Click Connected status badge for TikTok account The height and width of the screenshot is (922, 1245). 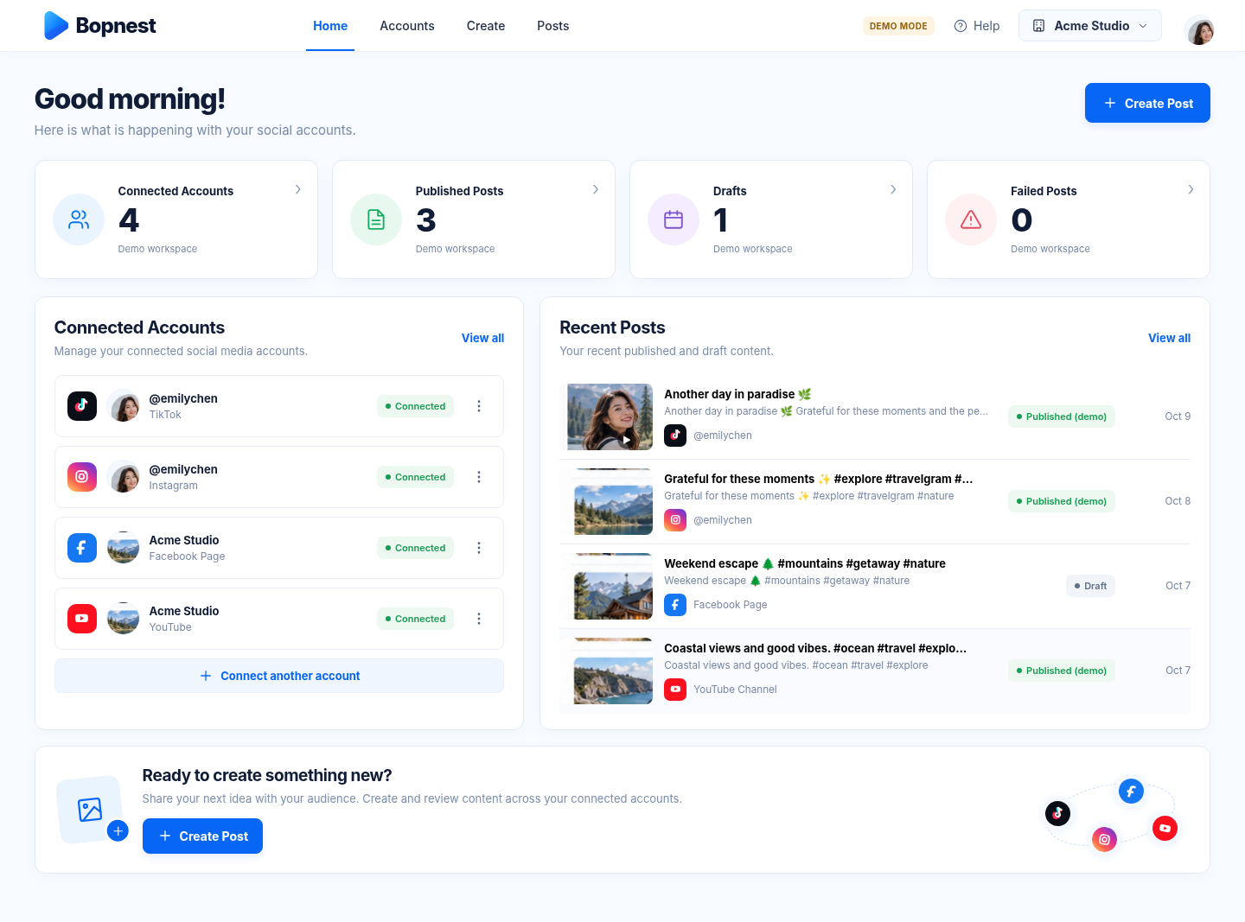[x=415, y=406]
